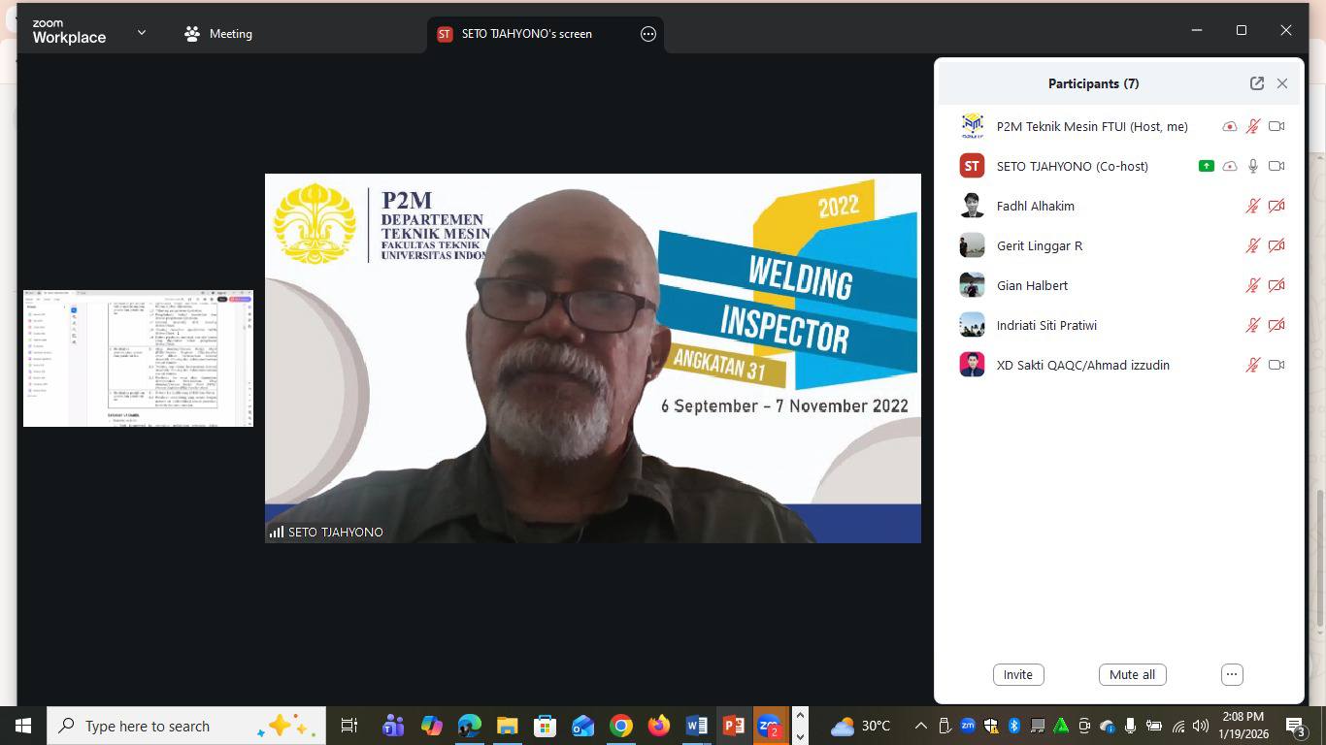Viewport: 1326px width, 745px height.
Task: Open Microsoft Teams from taskbar
Action: click(x=393, y=726)
